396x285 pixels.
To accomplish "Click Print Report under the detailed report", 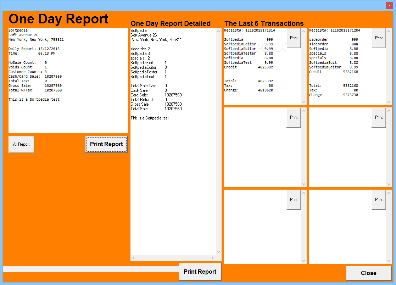I will (200, 272).
